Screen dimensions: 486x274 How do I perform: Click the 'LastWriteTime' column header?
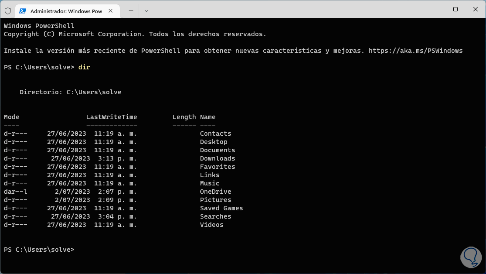click(x=112, y=117)
